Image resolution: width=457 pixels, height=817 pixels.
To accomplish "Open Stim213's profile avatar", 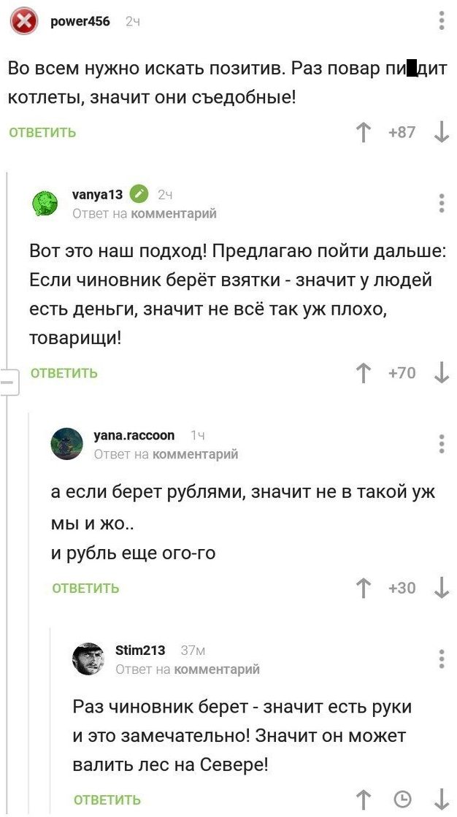I will pos(88,659).
